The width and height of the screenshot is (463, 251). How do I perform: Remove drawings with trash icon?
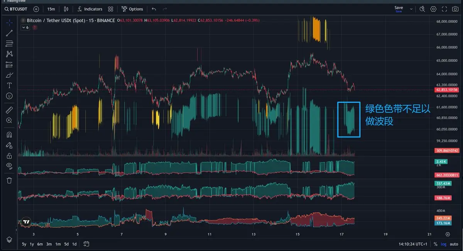(9, 180)
